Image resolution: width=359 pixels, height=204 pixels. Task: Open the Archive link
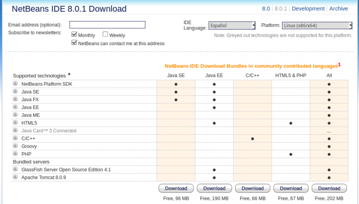pos(338,8)
